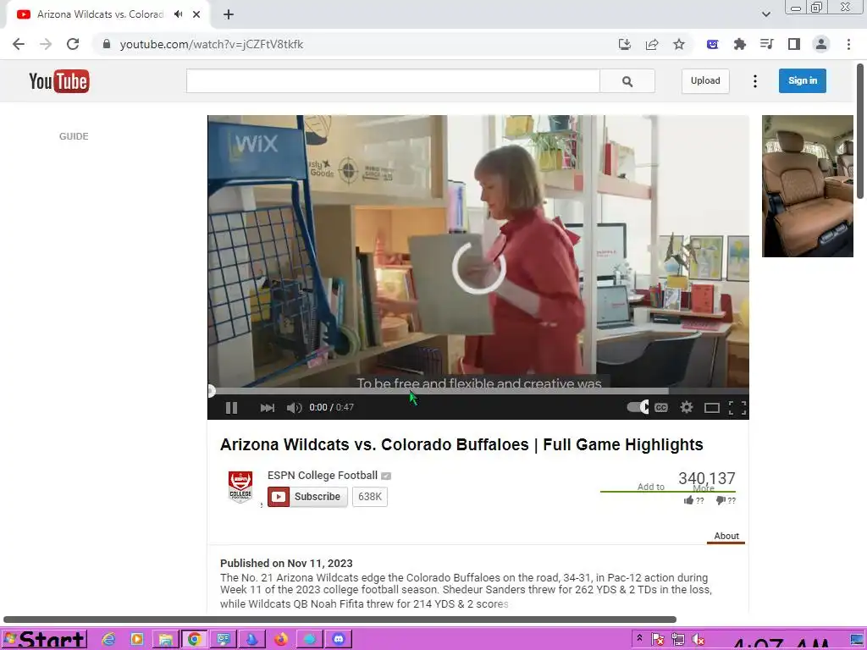Click tray volume muted icon
This screenshot has width=867, height=650.
click(698, 640)
